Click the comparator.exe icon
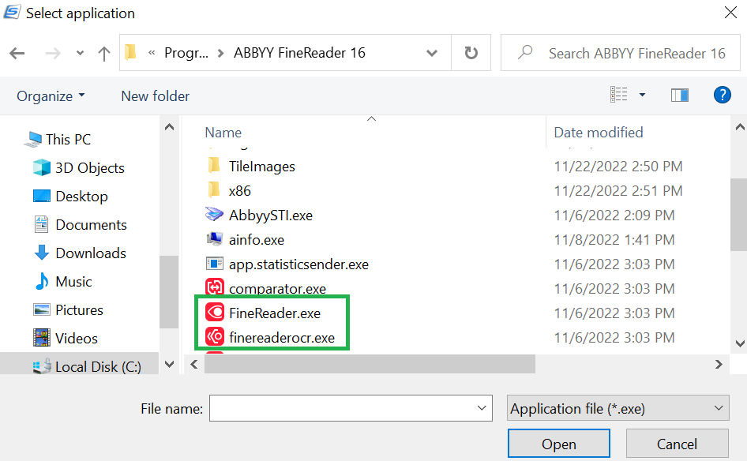747x461 pixels. (215, 288)
